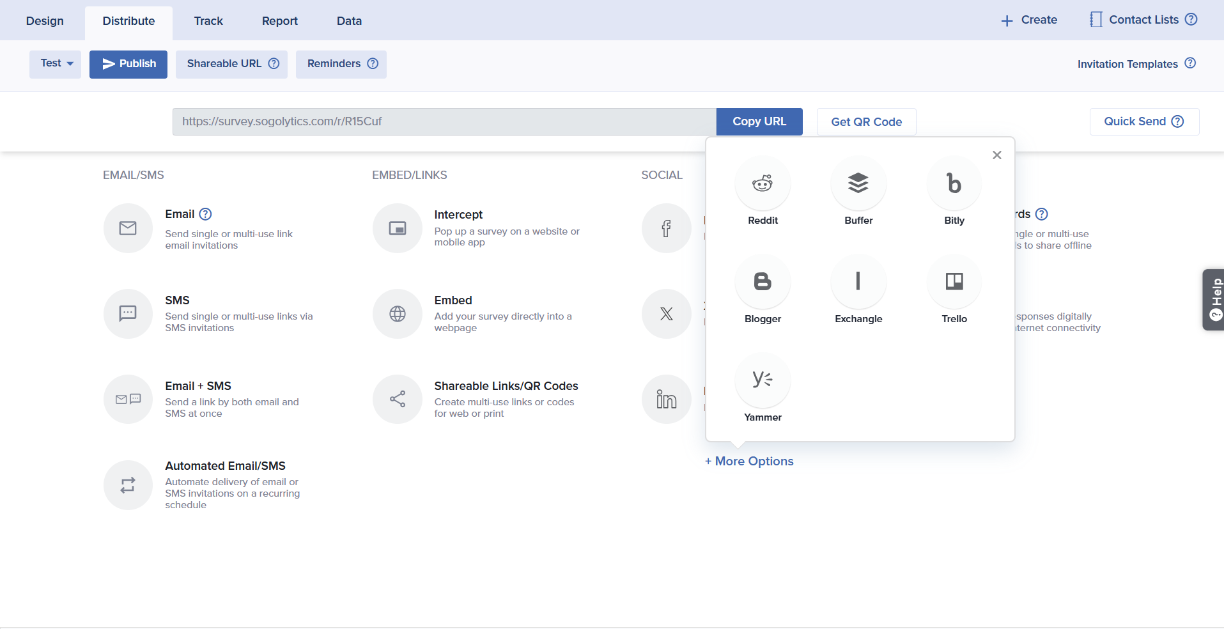Open the Test dropdown
The height and width of the screenshot is (629, 1224).
[x=56, y=64]
